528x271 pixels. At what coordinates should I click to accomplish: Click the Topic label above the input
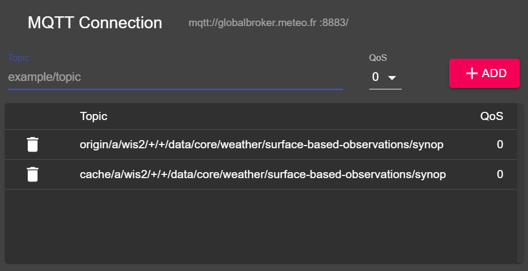click(x=18, y=58)
